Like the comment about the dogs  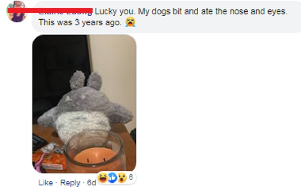[x=46, y=182]
